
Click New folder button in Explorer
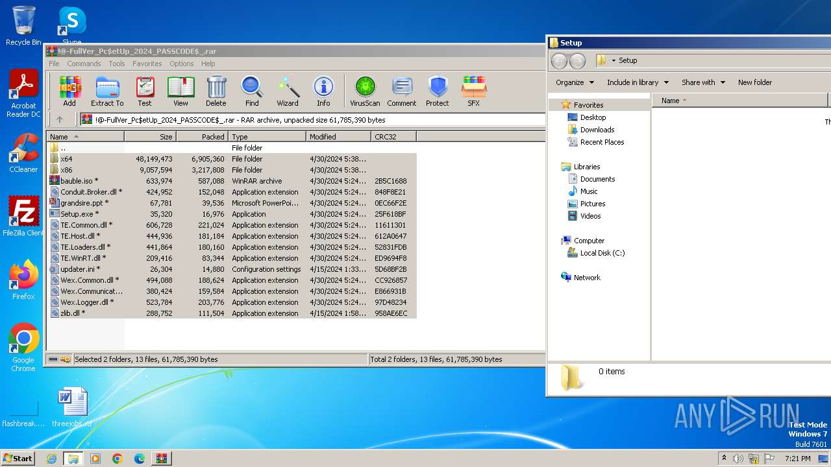pyautogui.click(x=755, y=82)
